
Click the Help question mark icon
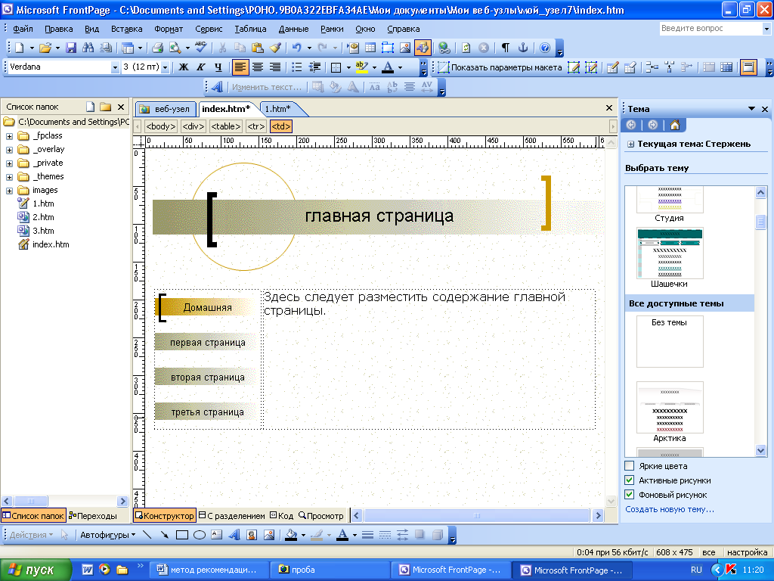(544, 48)
